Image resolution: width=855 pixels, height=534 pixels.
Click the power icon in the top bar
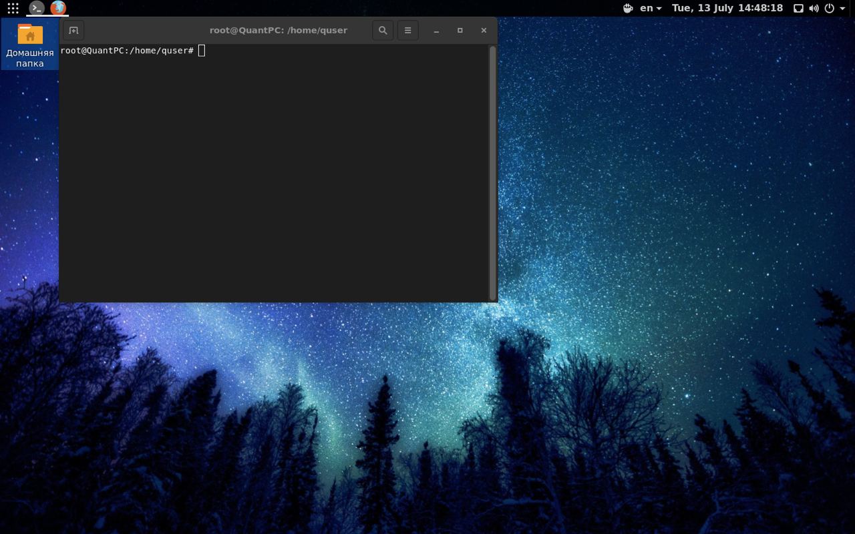(830, 8)
